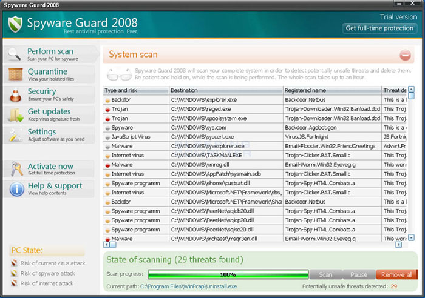Sort by Type and risk column header
Screen dimensions: 425x298
[x=136, y=91]
